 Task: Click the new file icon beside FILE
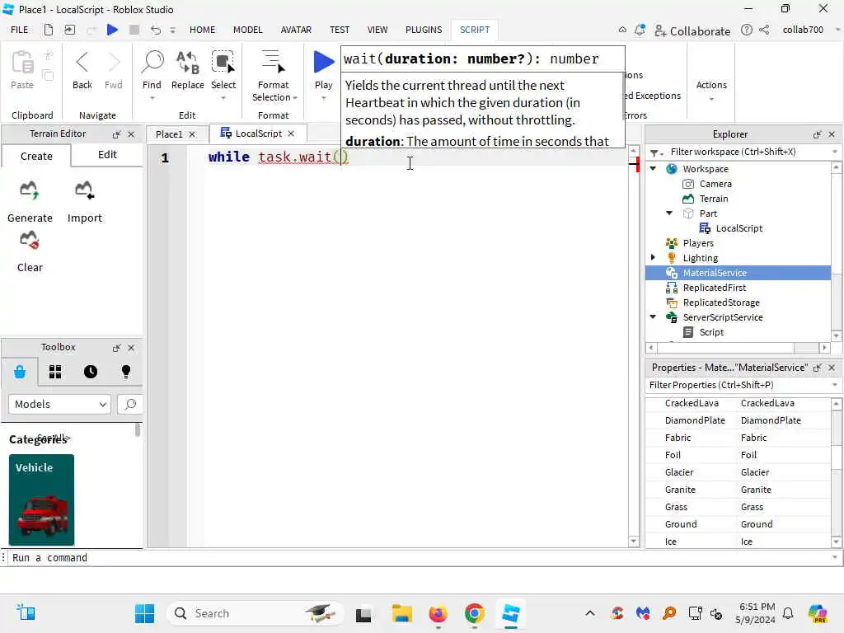tap(49, 30)
